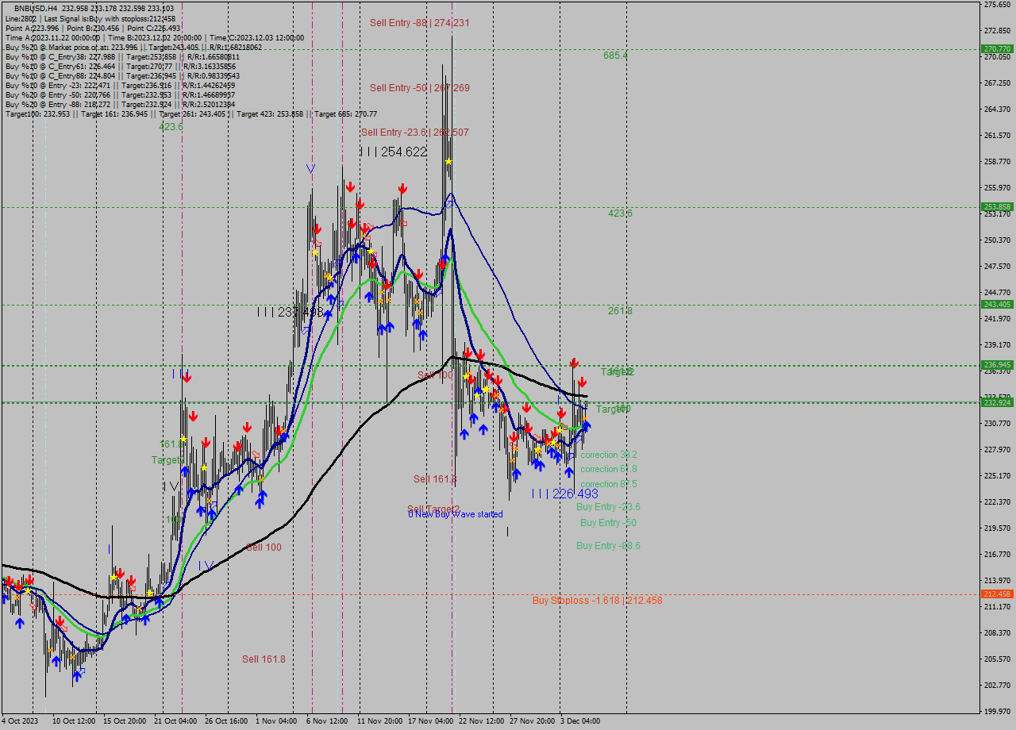Screen dimensions: 1016x730
Task: Click the wave label 'I I I 254.622'
Action: click(x=394, y=152)
